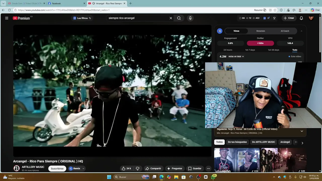
Task: Open the 5:02 recommended video thumbnail
Action: click(284, 160)
